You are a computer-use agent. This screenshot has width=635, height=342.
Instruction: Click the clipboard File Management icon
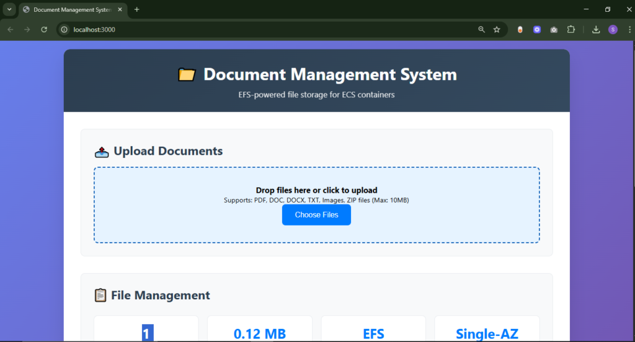[100, 295]
